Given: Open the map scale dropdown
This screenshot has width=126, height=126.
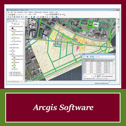Looking at the screenshot, I should click(x=45, y=14).
